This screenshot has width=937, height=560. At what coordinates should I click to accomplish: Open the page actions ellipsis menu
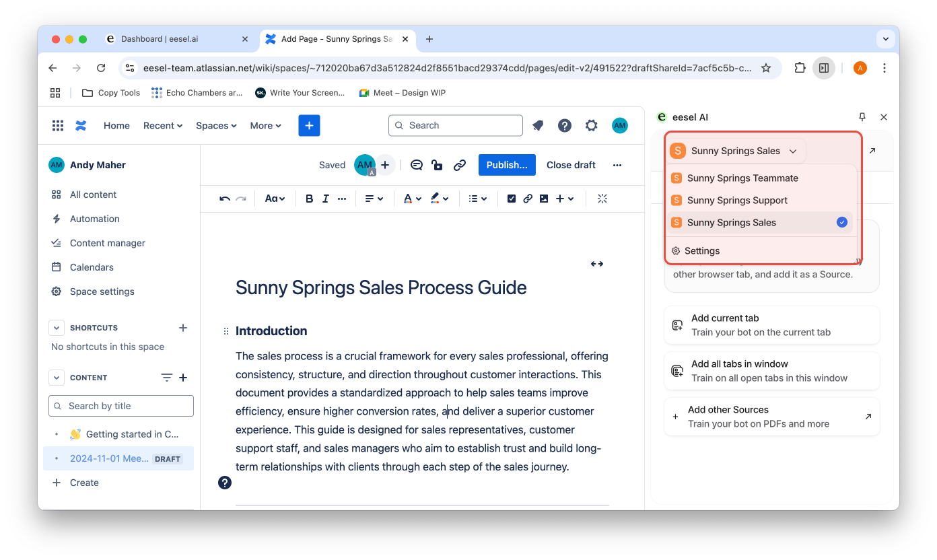pos(617,165)
